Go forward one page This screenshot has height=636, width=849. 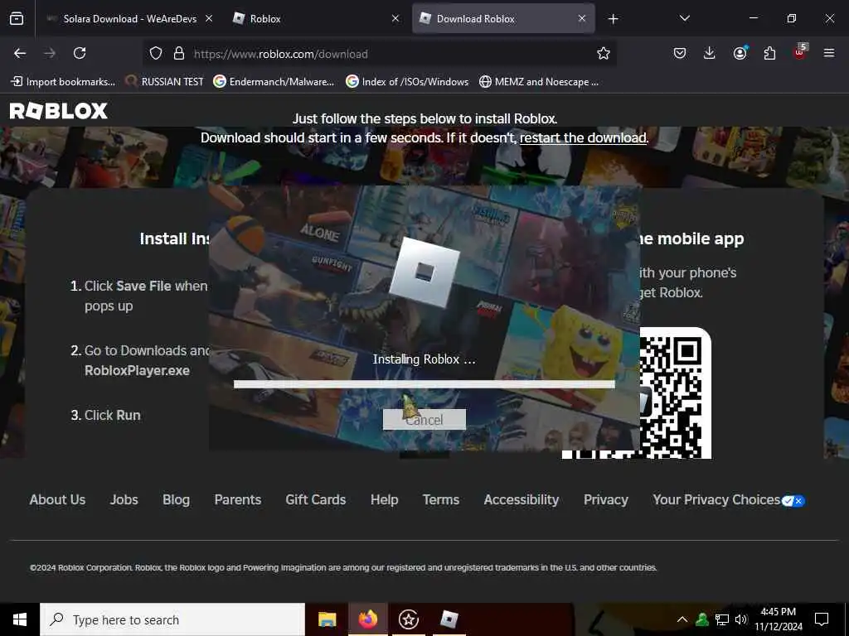50,53
